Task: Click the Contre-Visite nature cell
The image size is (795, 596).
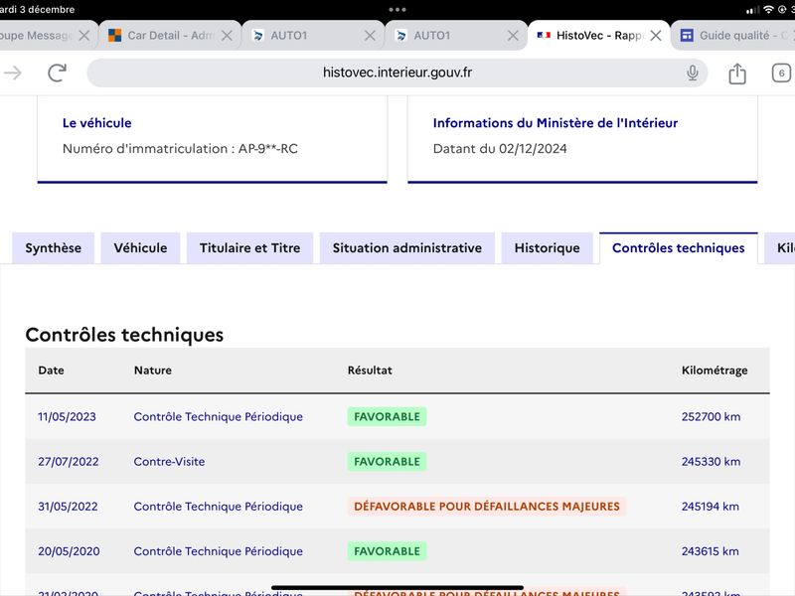Action: [x=169, y=462]
